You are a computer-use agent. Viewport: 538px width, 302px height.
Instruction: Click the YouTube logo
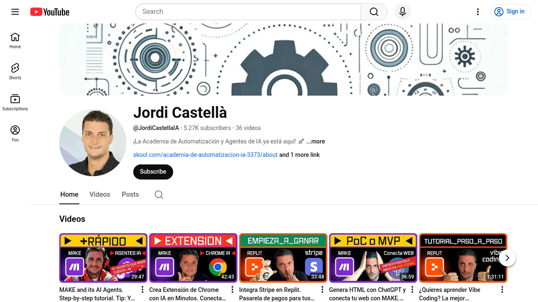point(50,12)
